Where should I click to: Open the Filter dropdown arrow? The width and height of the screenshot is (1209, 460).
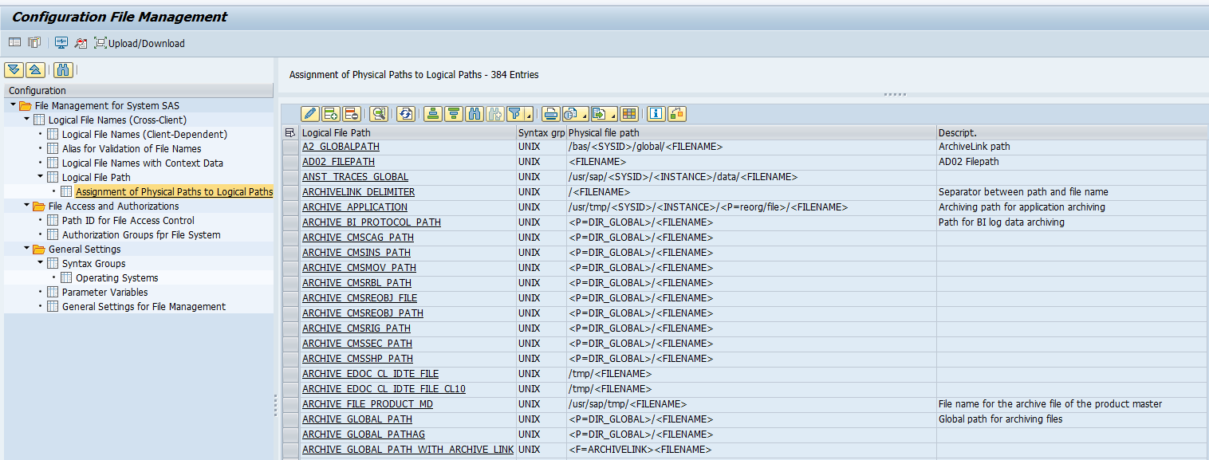[x=528, y=114]
